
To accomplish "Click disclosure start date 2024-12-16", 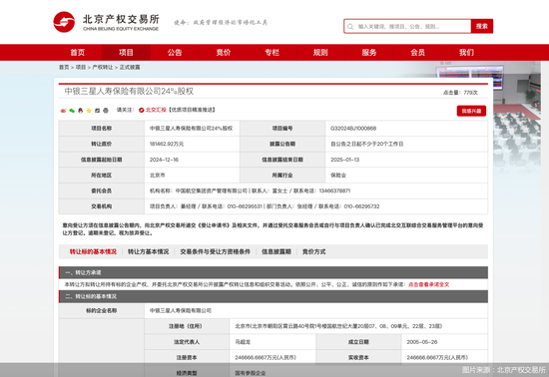I will click(x=164, y=160).
